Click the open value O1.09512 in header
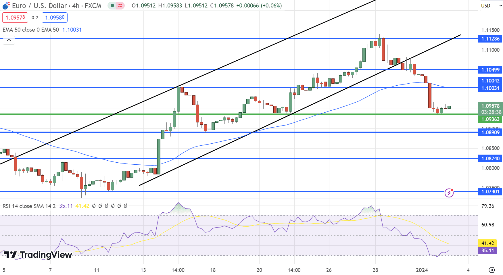 [x=144, y=5]
